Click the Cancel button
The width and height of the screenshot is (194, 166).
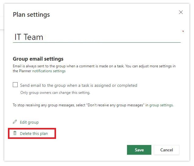click(167, 150)
